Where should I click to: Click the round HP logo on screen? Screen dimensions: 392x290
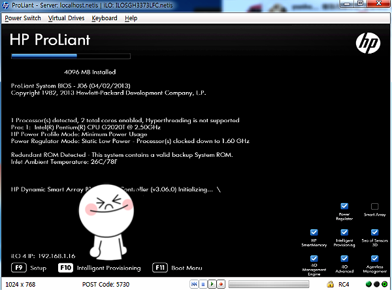(x=368, y=43)
